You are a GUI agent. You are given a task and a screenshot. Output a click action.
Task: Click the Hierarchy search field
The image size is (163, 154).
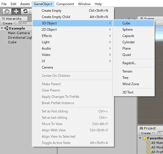coord(25,23)
